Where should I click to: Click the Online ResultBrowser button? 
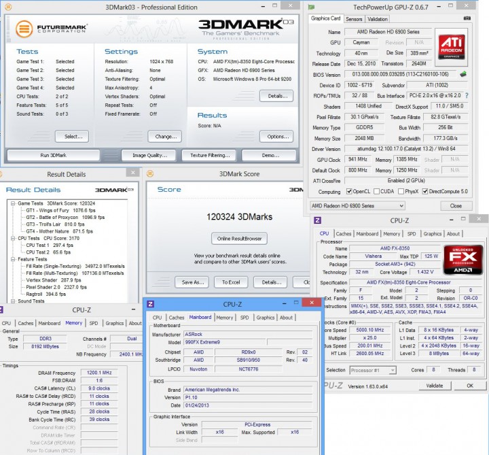click(x=239, y=239)
